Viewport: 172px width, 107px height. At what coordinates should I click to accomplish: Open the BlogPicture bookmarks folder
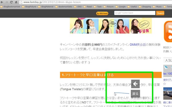[29, 7]
